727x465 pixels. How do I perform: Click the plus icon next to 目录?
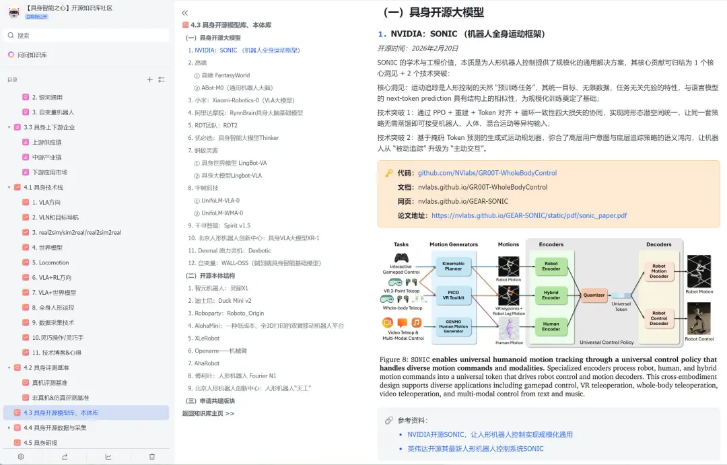[149, 79]
